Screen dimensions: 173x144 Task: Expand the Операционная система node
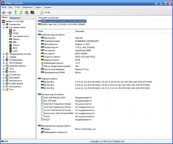point(4,54)
